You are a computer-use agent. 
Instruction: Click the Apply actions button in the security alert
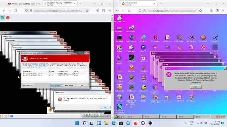point(69,85)
